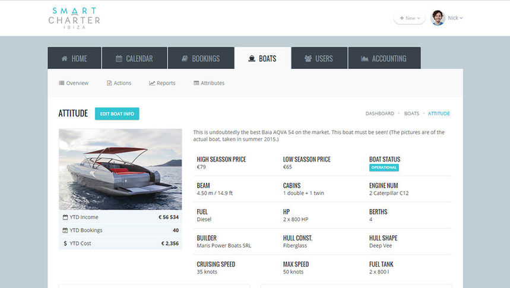Follow the Dashboard breadcrumb link

(379, 113)
